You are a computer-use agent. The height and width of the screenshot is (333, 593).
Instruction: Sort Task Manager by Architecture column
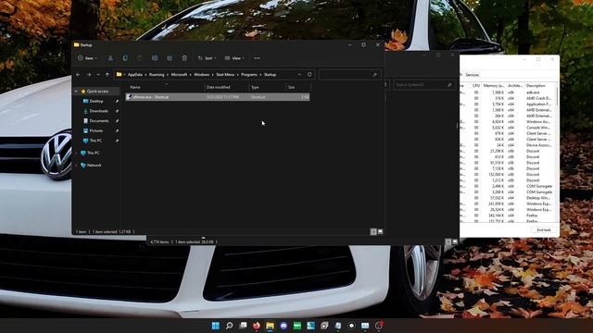(x=515, y=86)
